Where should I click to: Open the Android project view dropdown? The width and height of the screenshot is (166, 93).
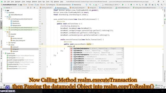click(x=8, y=8)
